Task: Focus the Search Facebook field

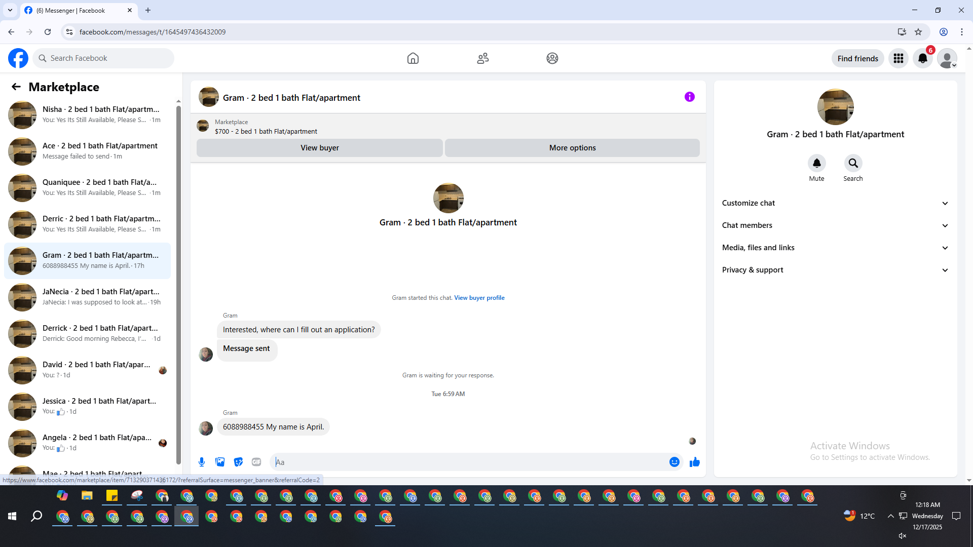Action: click(103, 58)
